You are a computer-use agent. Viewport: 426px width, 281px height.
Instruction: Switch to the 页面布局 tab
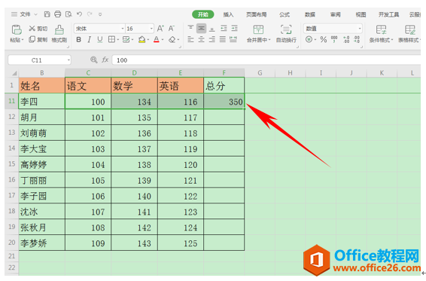pos(256,14)
